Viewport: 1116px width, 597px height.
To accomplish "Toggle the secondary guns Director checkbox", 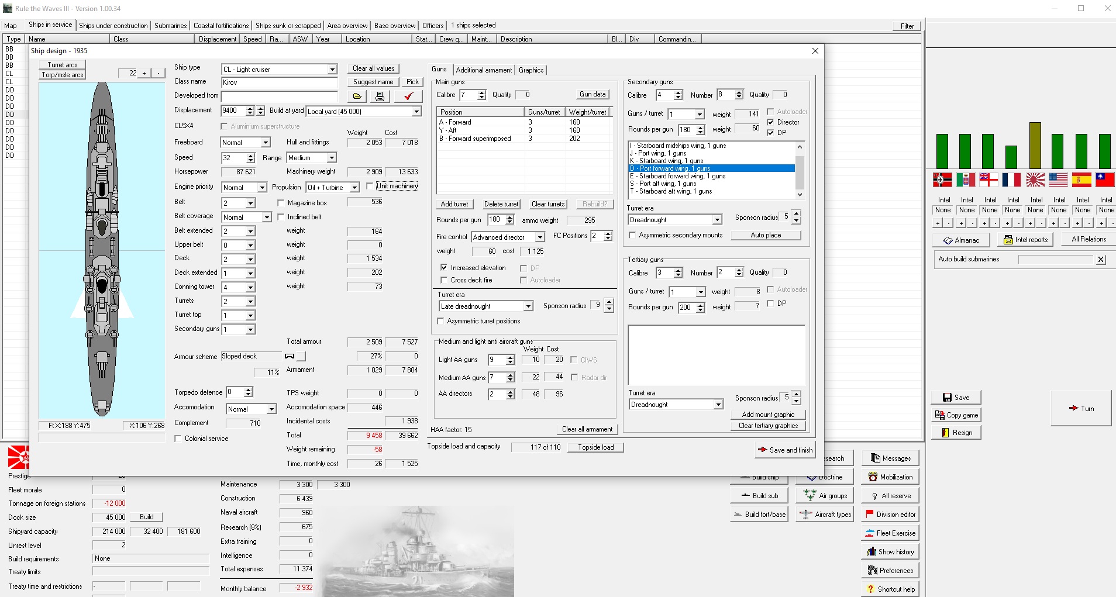I will 770,122.
